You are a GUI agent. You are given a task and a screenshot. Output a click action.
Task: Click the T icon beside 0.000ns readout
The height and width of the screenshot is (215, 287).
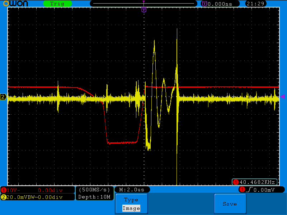click(204, 4)
